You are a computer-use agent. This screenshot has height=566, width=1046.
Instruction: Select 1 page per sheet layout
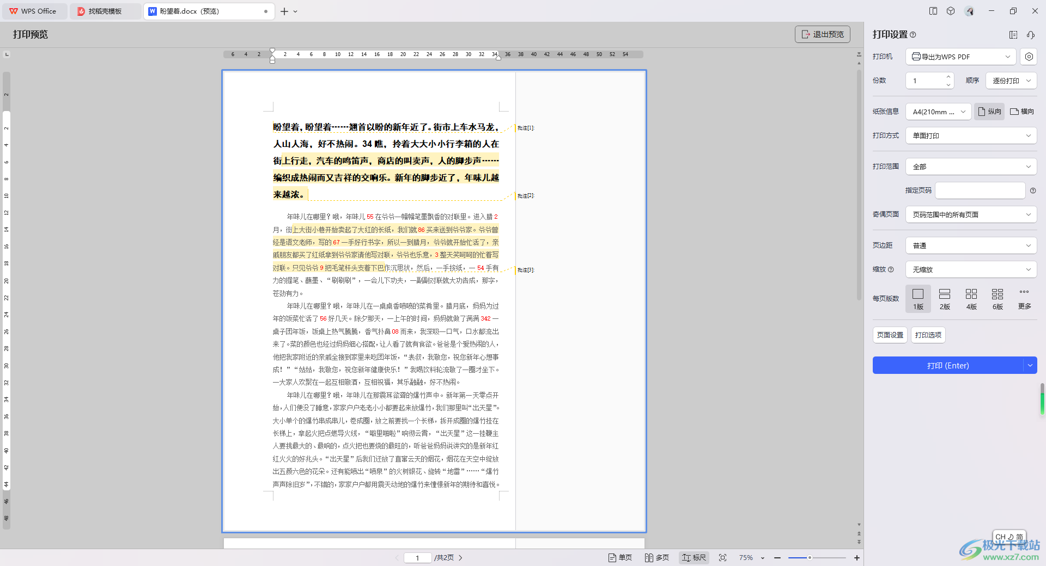(x=918, y=299)
